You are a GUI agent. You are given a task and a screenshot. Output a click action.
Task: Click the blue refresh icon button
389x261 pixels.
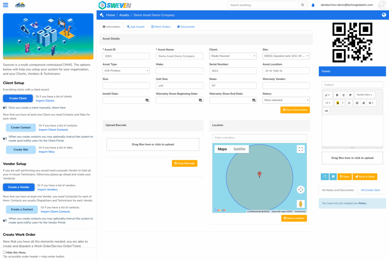(x=325, y=177)
